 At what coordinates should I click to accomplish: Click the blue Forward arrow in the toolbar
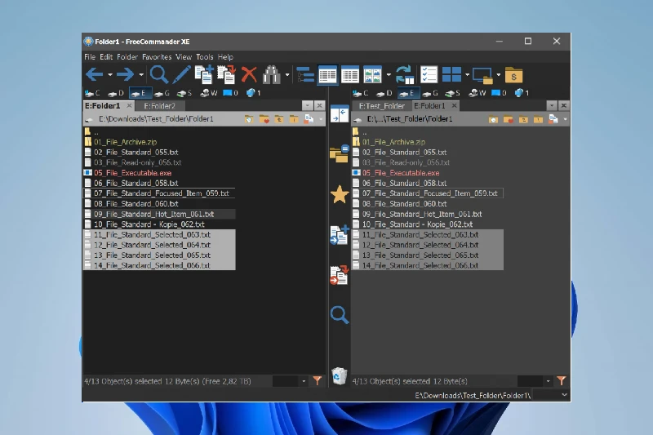tap(125, 74)
